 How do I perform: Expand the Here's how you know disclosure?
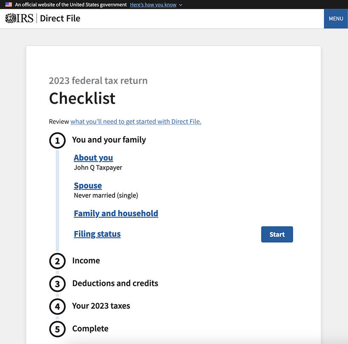click(153, 5)
